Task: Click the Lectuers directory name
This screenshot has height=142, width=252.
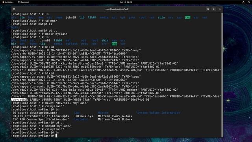Action: [81, 120]
